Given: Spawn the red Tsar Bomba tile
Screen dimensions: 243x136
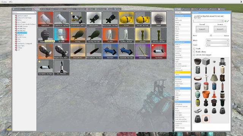Looking at the screenshot, I should click(159, 51).
